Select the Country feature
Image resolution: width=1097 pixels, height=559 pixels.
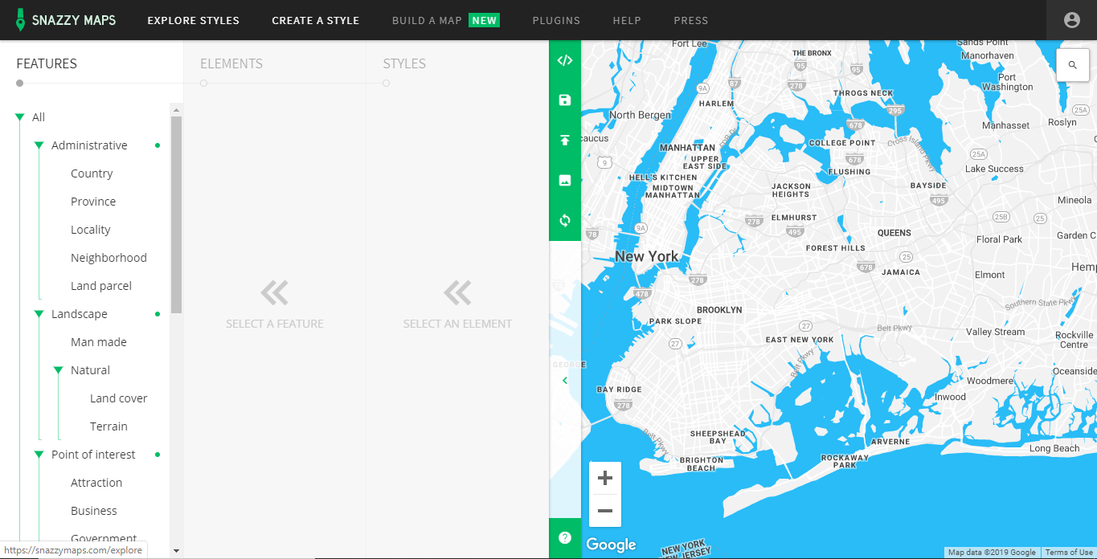click(x=92, y=173)
